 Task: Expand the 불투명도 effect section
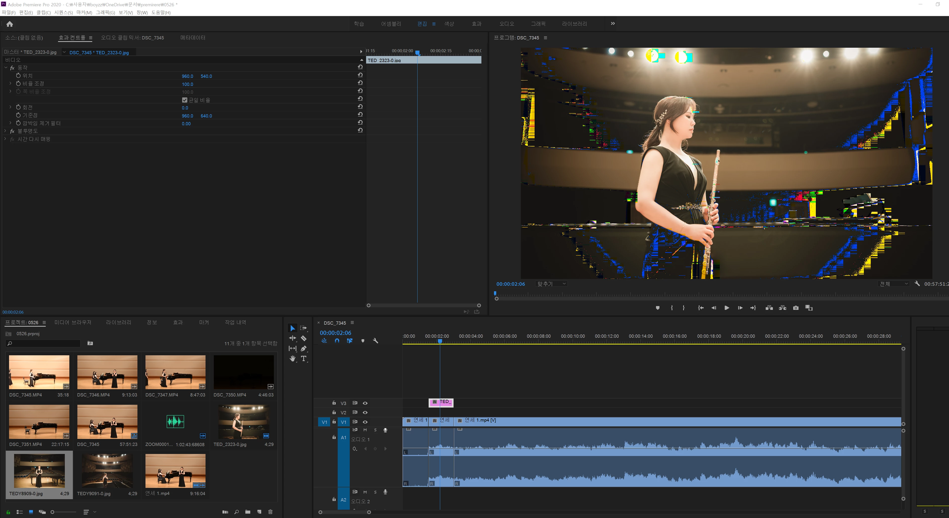pyautogui.click(x=6, y=131)
